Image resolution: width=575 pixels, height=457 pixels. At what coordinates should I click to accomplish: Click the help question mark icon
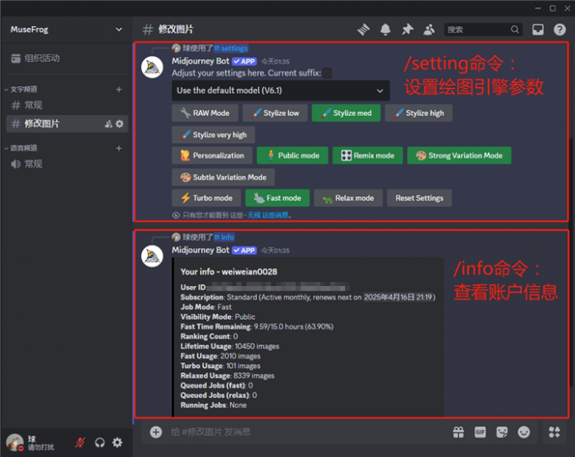click(x=560, y=30)
